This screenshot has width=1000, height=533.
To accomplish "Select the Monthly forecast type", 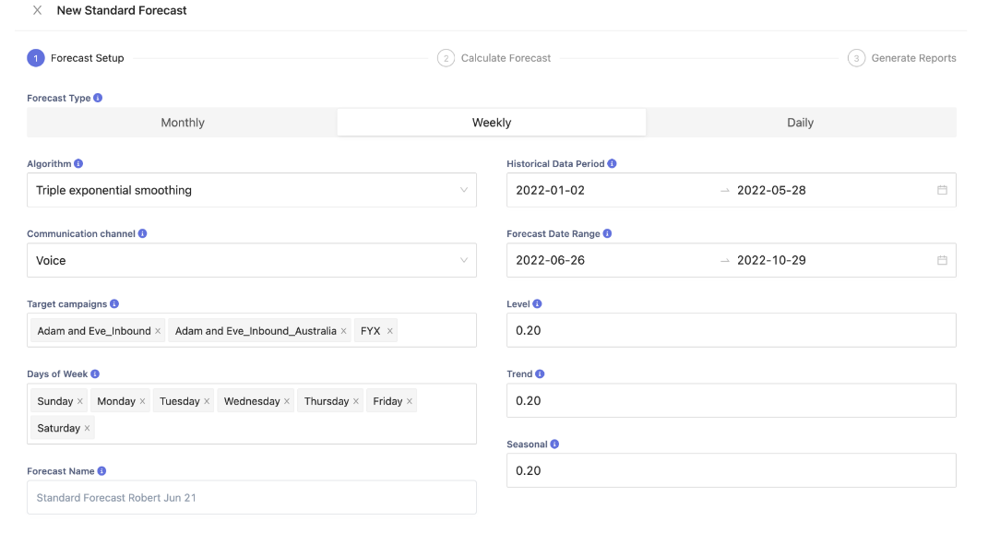I will coord(183,123).
